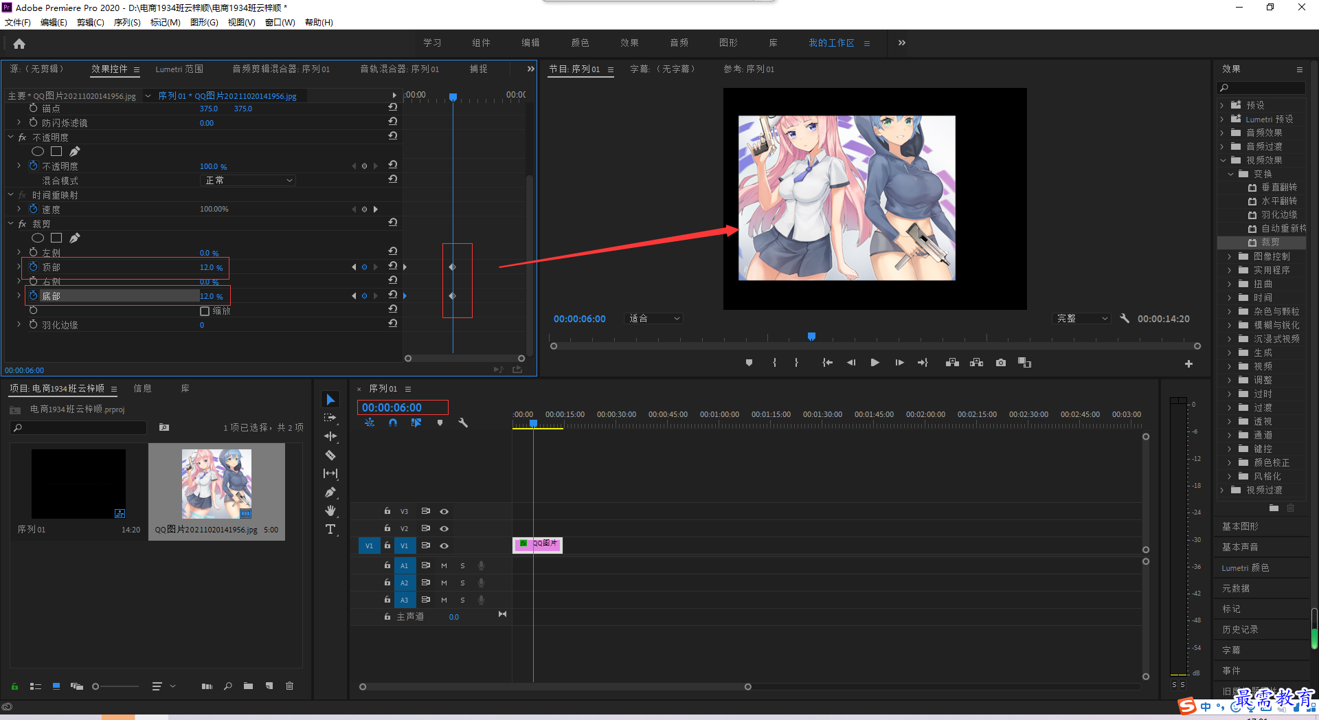Screen dimensions: 1319x720
Task: Toggle lock on track V1
Action: pyautogui.click(x=387, y=545)
